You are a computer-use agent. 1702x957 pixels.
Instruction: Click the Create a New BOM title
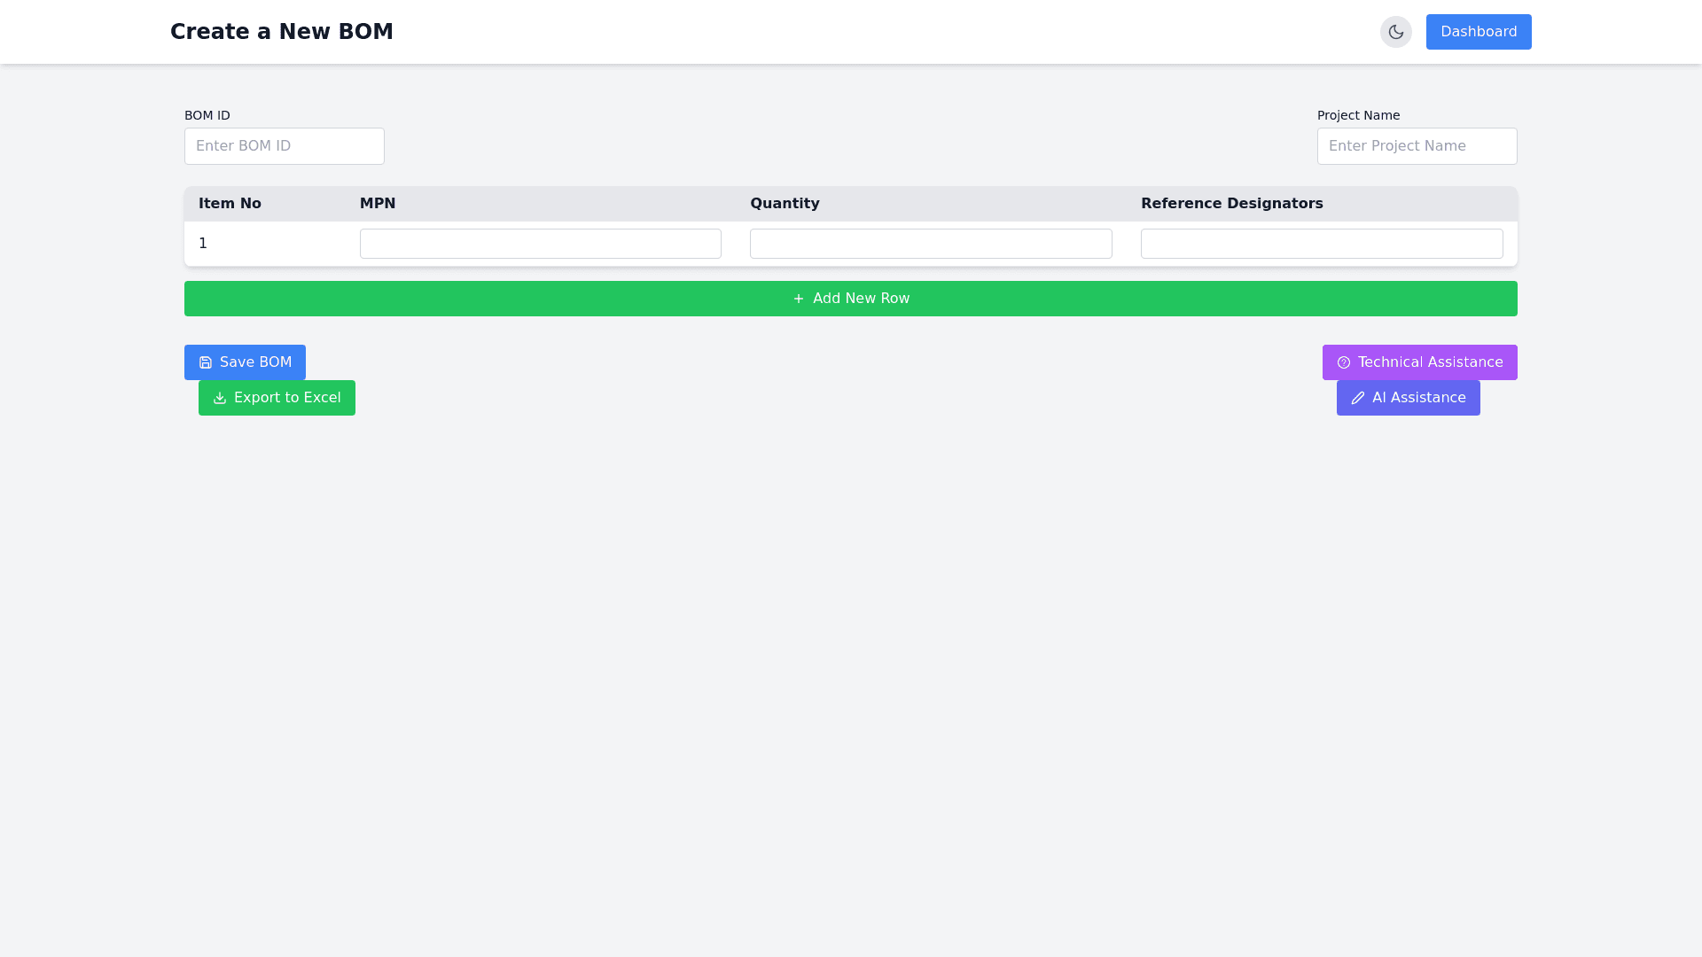pyautogui.click(x=281, y=32)
